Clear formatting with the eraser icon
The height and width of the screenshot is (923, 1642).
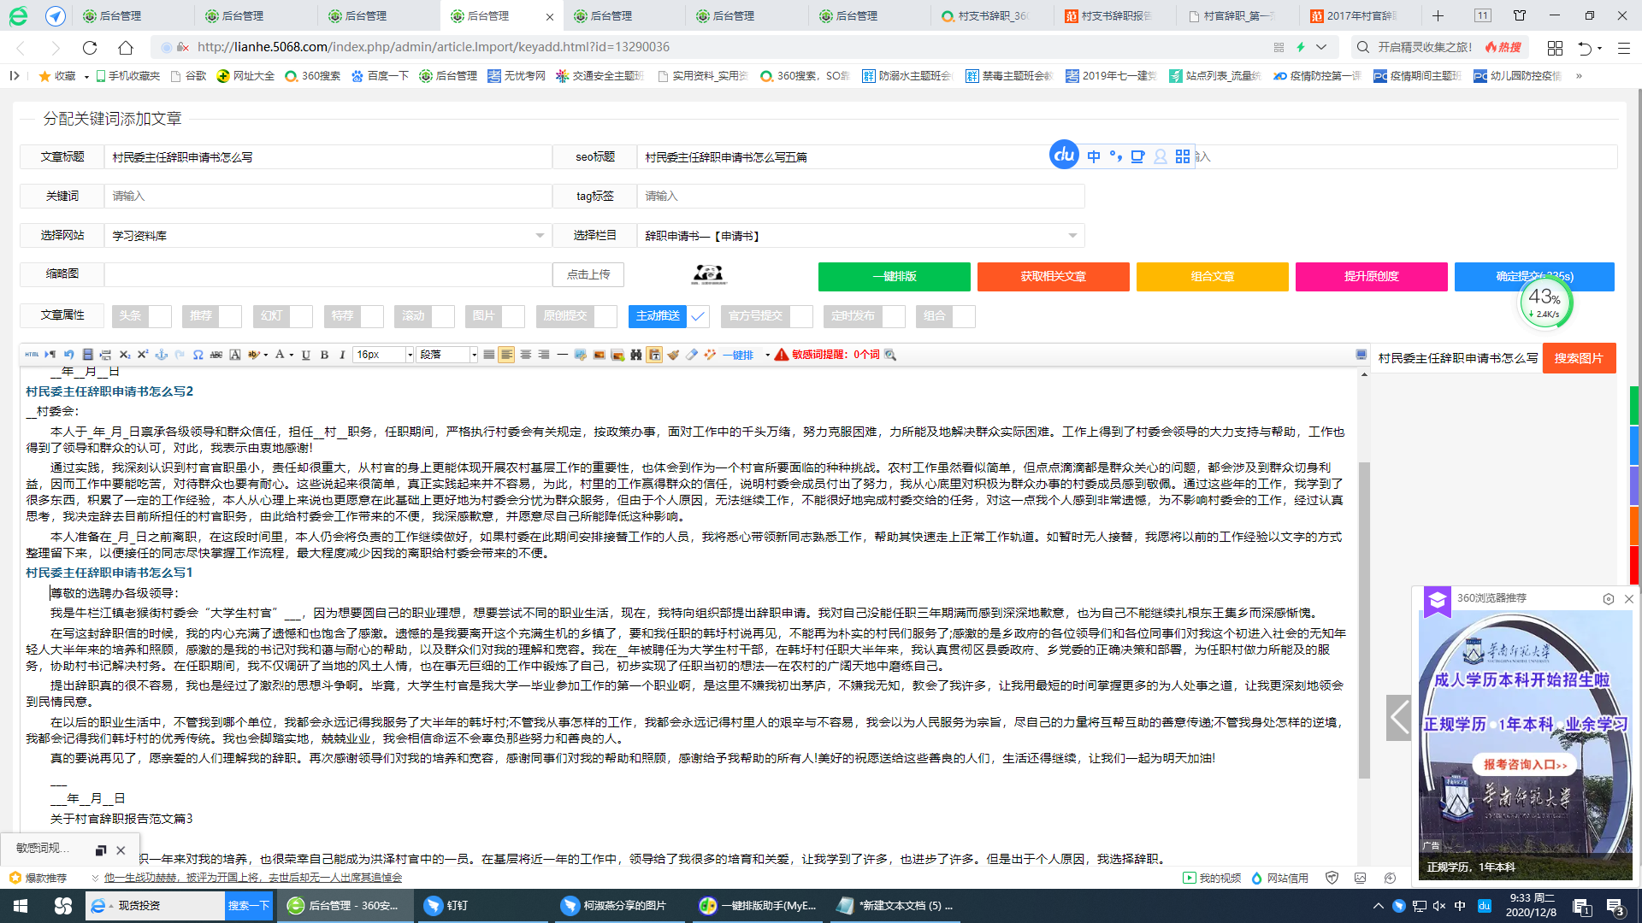692,354
